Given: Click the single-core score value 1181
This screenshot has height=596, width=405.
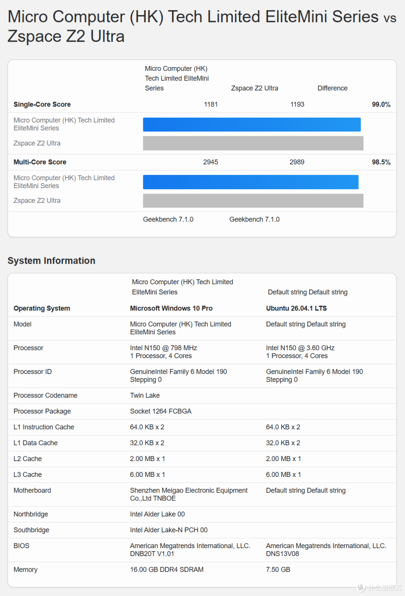Looking at the screenshot, I should click(211, 105).
